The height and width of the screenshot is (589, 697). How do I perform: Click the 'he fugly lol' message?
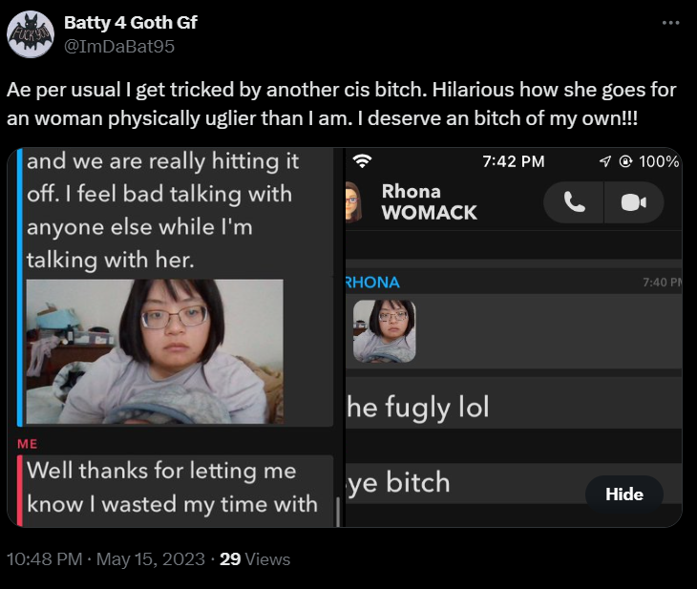coord(418,407)
